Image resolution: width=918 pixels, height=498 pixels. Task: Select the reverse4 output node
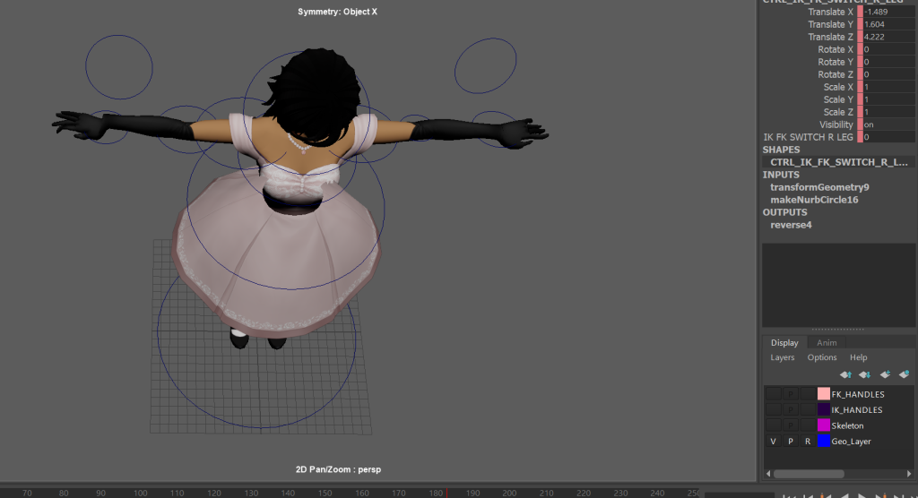click(x=791, y=225)
